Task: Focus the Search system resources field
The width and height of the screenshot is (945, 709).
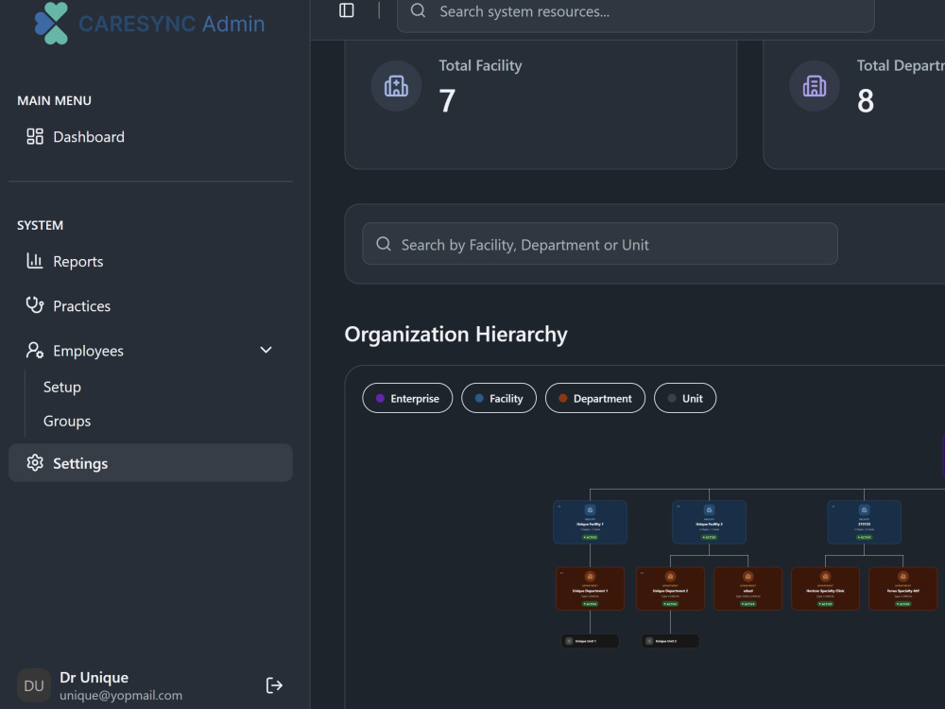Action: [636, 11]
